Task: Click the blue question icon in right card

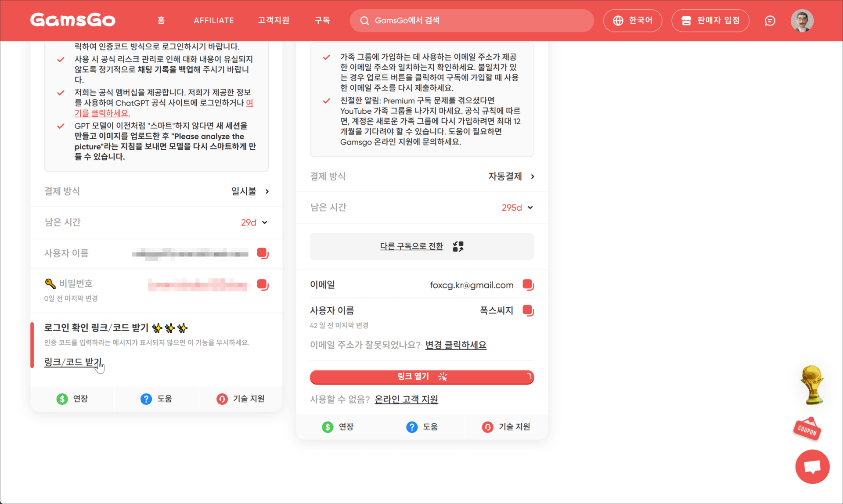Action: (412, 427)
